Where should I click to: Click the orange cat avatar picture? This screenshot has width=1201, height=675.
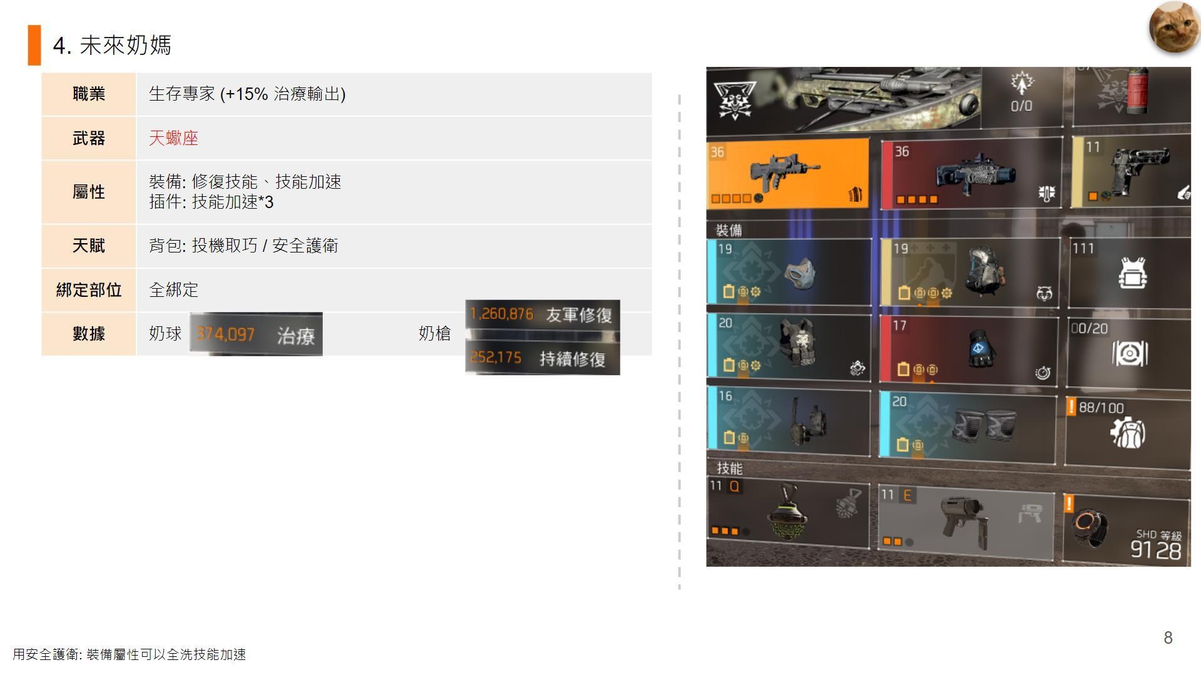(x=1174, y=27)
